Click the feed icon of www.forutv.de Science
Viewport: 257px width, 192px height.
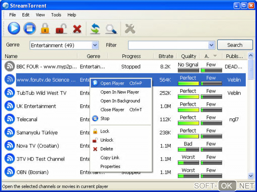(10, 79)
